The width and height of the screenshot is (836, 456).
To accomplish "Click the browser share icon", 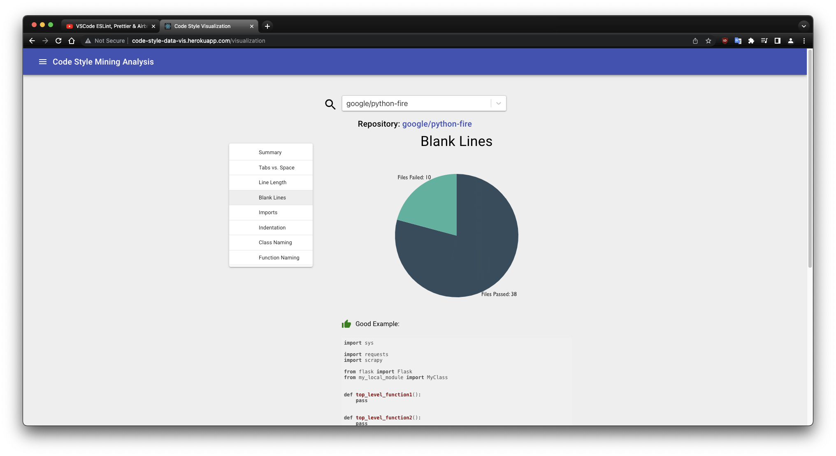I will 695,41.
